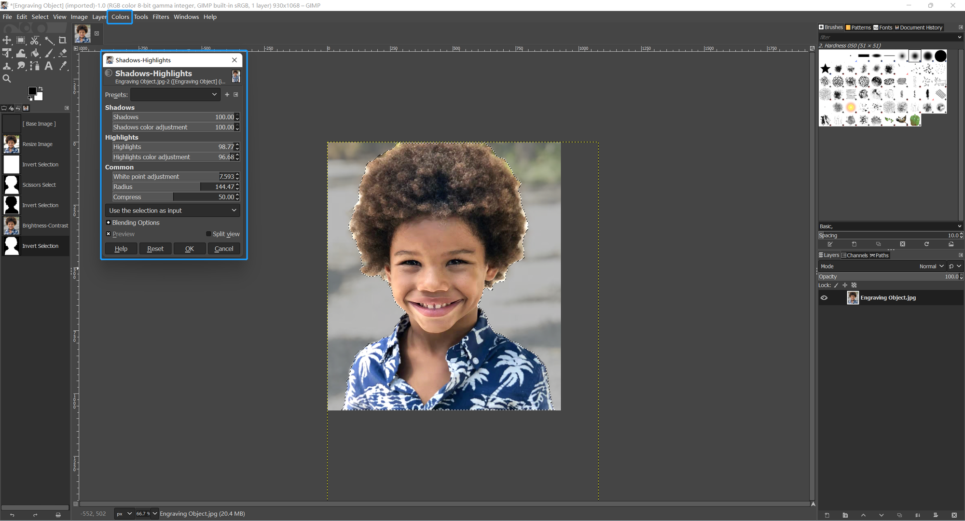This screenshot has height=521, width=965.
Task: Save current settings as named preset
Action: tap(227, 95)
